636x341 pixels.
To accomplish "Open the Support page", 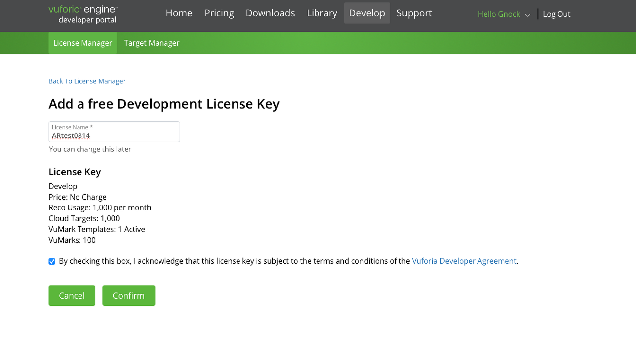I will coord(414,13).
